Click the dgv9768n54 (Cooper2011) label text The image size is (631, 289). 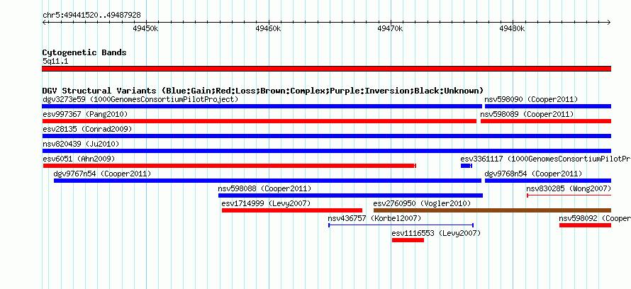(533, 174)
